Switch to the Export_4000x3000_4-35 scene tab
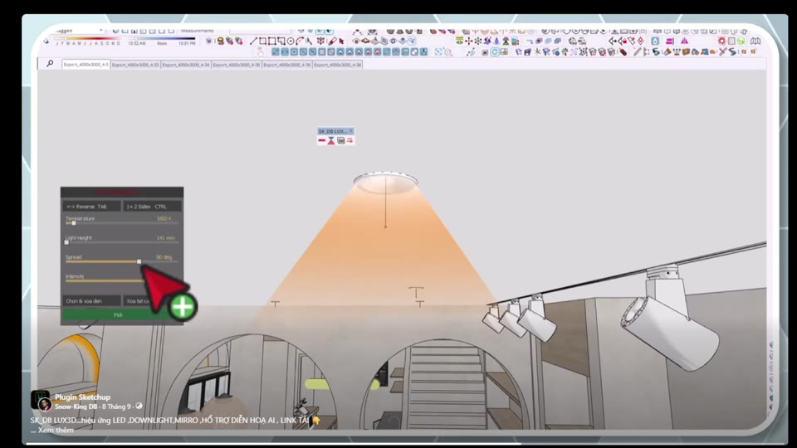797x448 pixels. tap(237, 65)
